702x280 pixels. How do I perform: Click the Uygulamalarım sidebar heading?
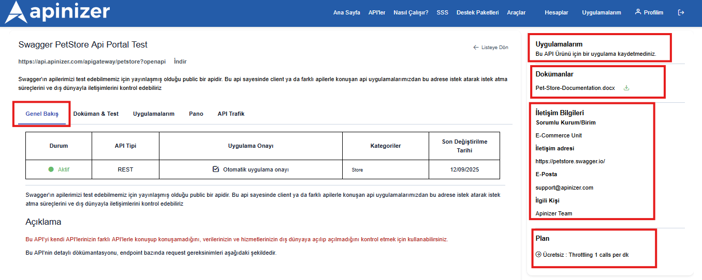click(x=559, y=44)
